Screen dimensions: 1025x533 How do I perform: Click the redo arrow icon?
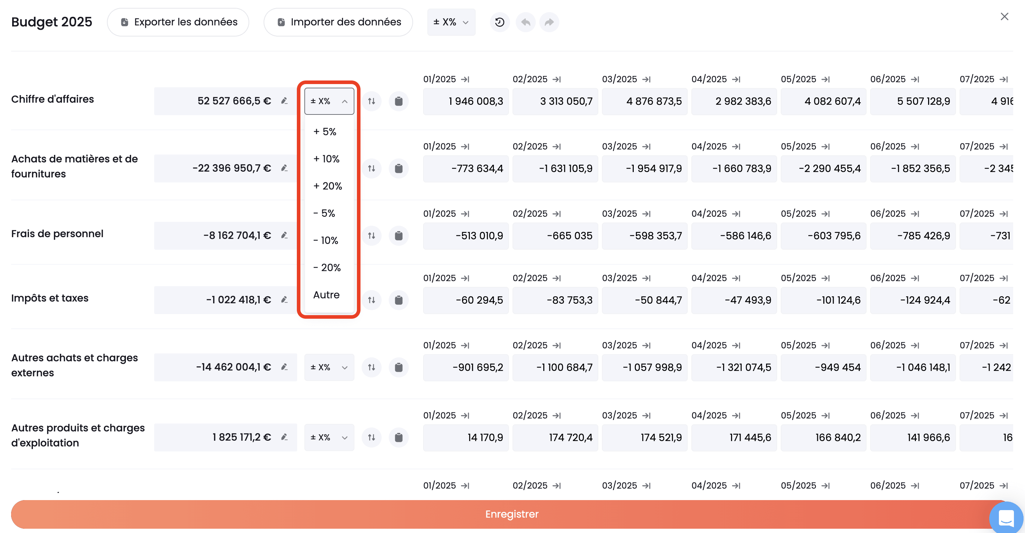coord(549,22)
